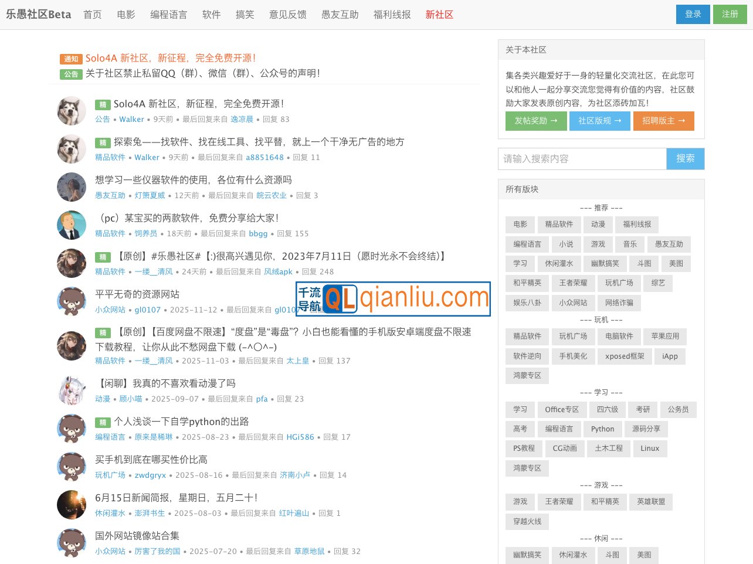Click the 发帖奖励 green button
753x564 pixels.
click(536, 121)
